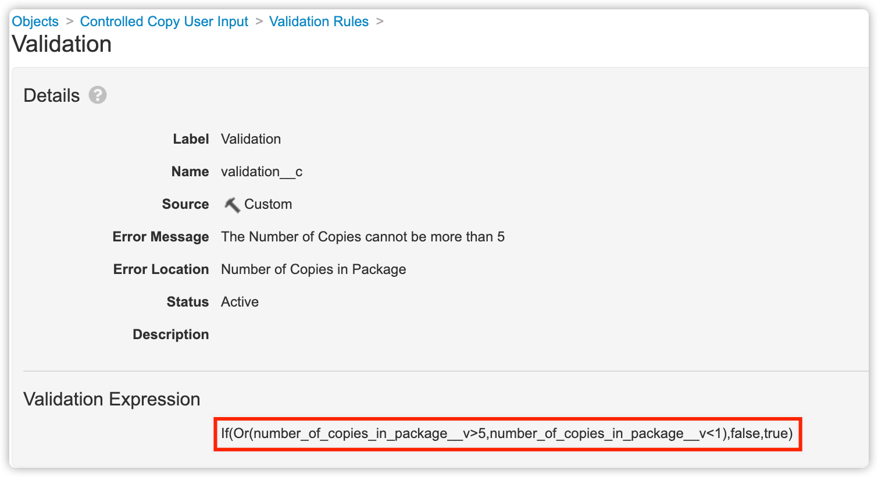The width and height of the screenshot is (878, 477).
Task: Select the Source field label
Action: [x=185, y=204]
